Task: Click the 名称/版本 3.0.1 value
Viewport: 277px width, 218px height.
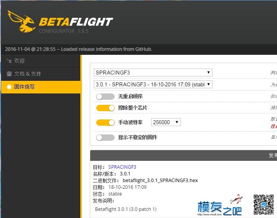Action: 125,174
